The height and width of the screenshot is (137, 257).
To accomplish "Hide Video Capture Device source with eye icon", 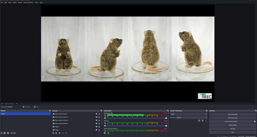I will (x=96, y=114).
